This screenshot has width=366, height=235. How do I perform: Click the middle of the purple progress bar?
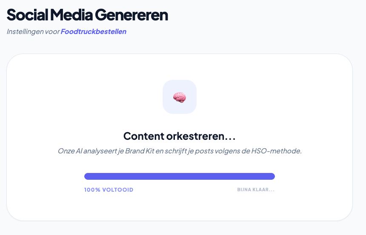180,176
